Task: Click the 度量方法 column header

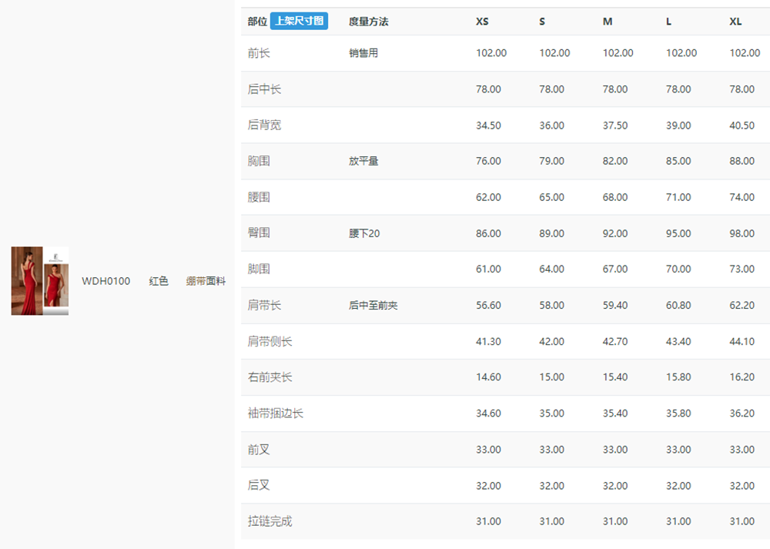Action: pyautogui.click(x=368, y=22)
